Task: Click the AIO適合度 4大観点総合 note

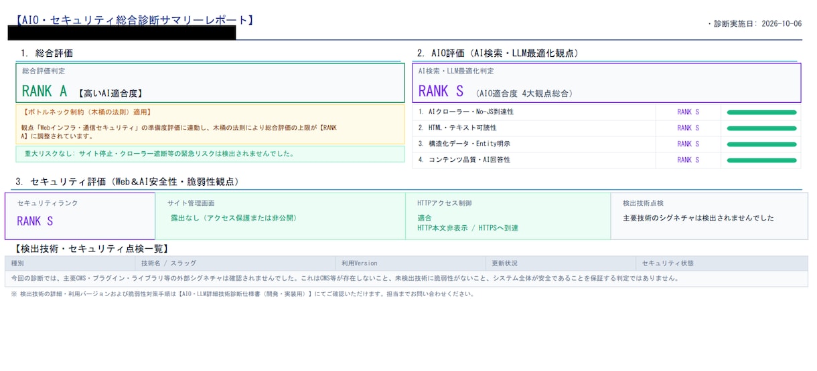Action: (x=524, y=94)
